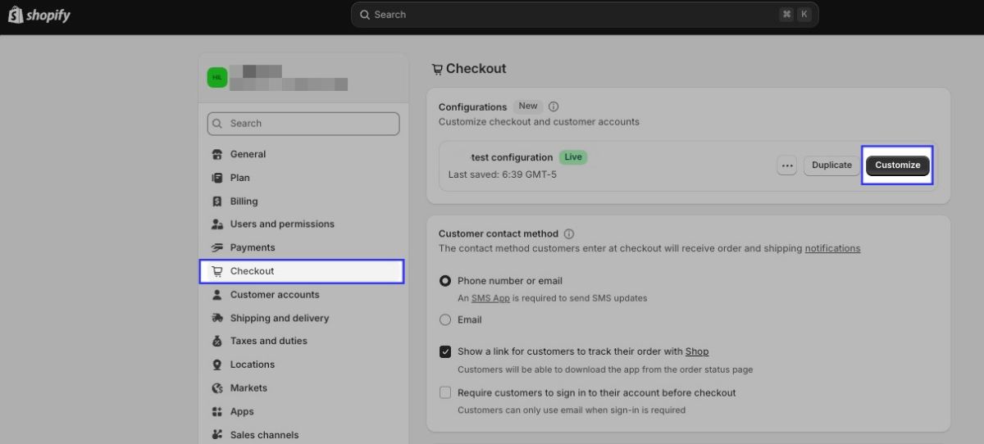The width and height of the screenshot is (984, 444).
Task: Select the Email radio button
Action: click(x=445, y=319)
